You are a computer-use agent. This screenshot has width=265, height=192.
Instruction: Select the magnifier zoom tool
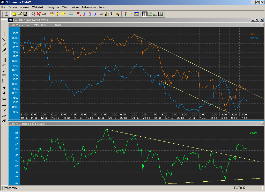33,14
